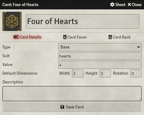
Task: Click the Card Faces tab icon
Action: tap(65, 37)
